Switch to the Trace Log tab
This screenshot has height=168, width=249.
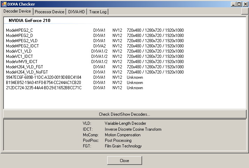(x=98, y=12)
